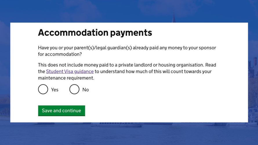This screenshot has height=145, width=258.
Task: Click the words "maintenance requirement"
Action: tap(66, 78)
